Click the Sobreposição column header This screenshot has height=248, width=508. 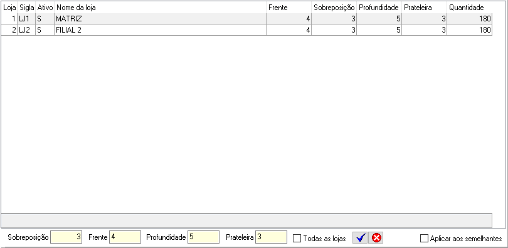coord(334,7)
